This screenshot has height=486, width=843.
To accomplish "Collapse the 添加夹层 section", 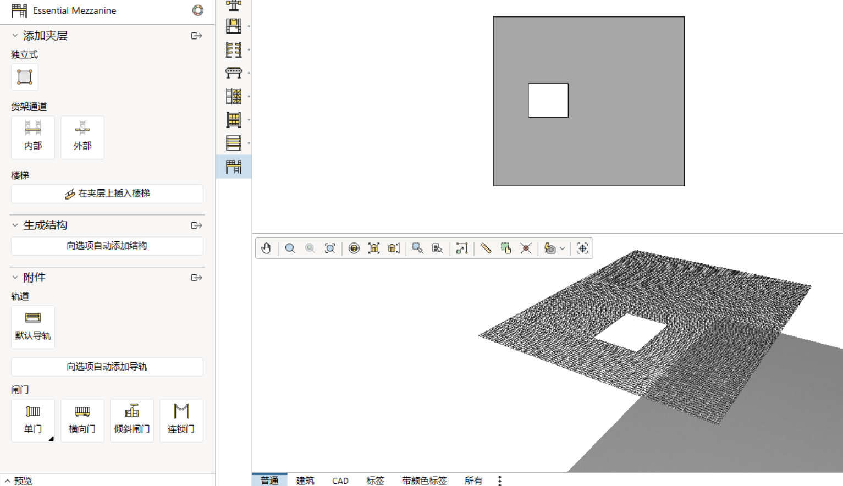I will coord(15,36).
